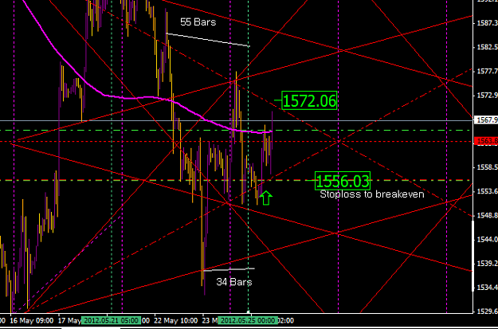The height and width of the screenshot is (329, 498).
Task: Click the 1556.03 green price label
Action: click(343, 181)
